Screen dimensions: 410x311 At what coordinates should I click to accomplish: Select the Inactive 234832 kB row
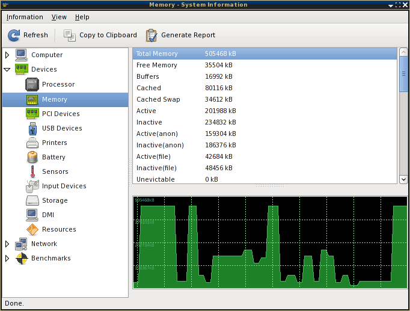tap(265, 122)
